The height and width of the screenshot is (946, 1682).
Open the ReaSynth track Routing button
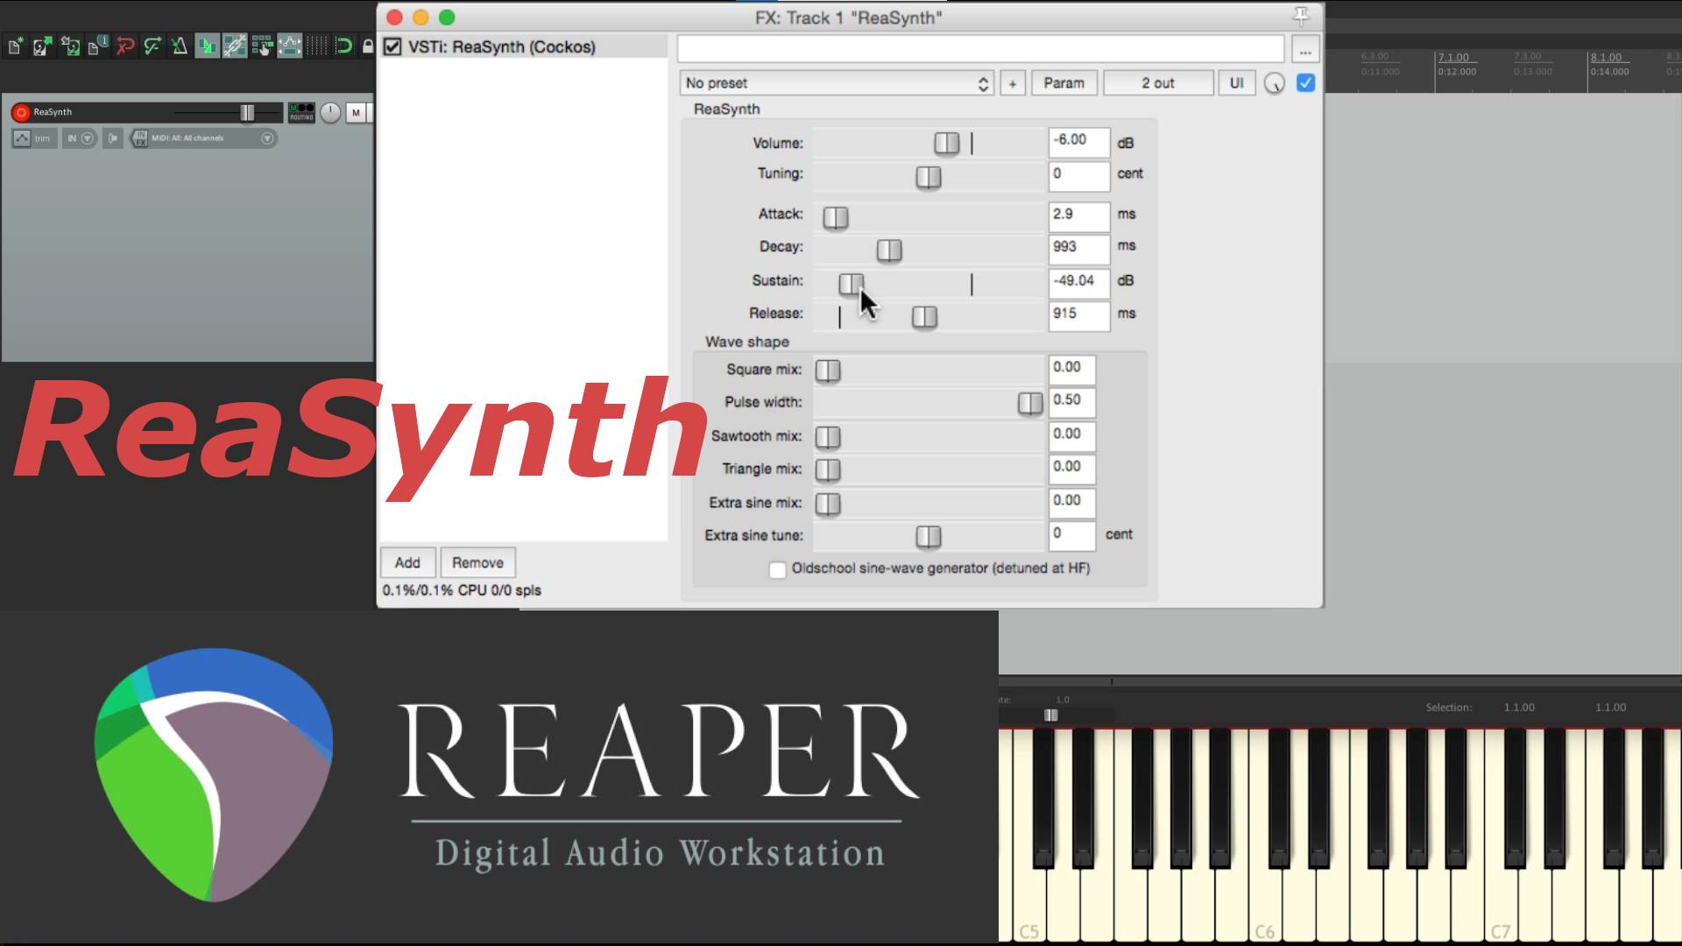click(x=301, y=113)
